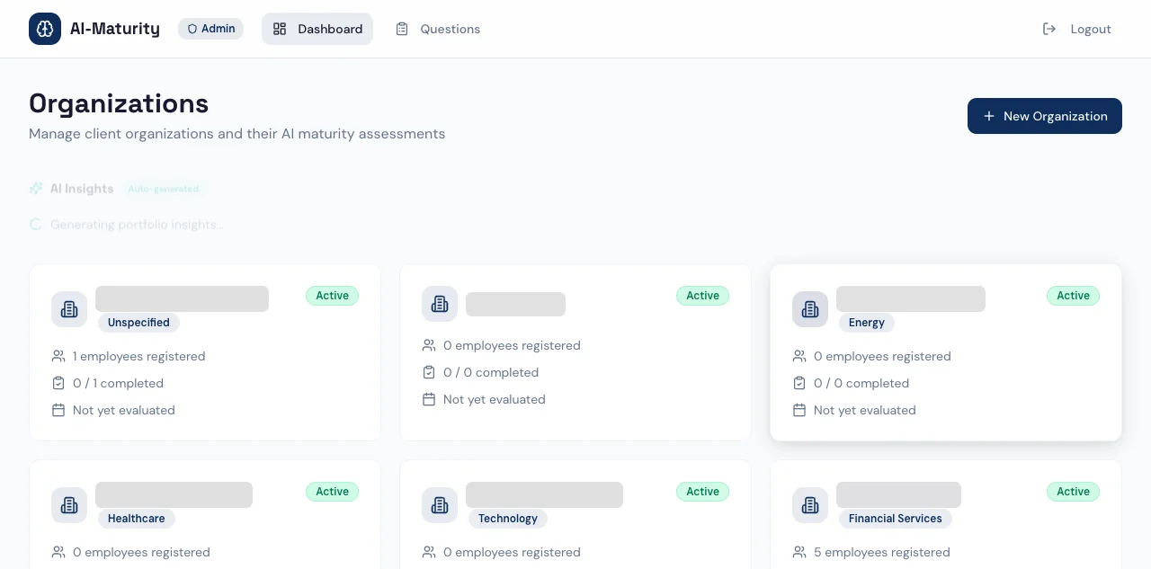Click the AI Insights sparkle icon
The image size is (1151, 569).
pos(36,189)
